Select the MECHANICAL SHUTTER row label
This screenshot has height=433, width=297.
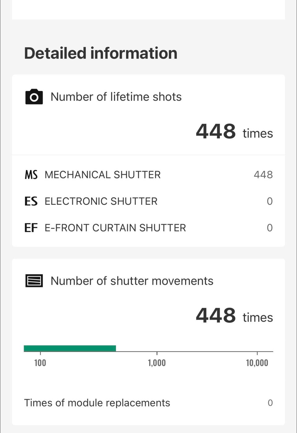pos(102,175)
